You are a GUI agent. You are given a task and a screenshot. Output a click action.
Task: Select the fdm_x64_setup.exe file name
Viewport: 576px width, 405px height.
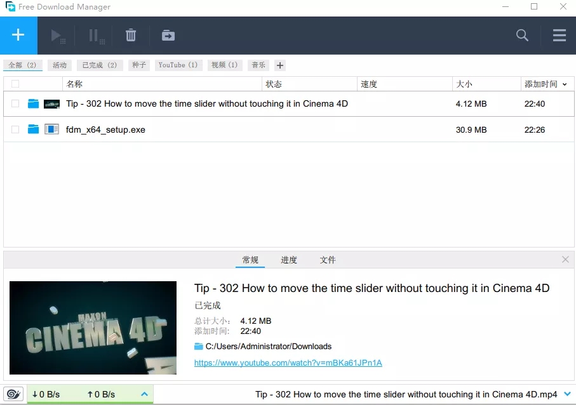(x=105, y=129)
